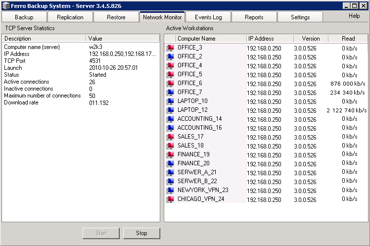
Task: Select the 'ACCOUNTING_14' computer name
Action: [199, 119]
